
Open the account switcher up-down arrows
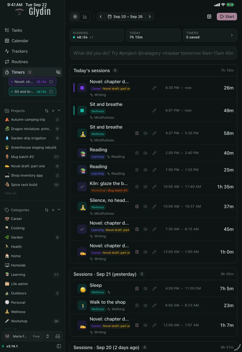[48, 336]
